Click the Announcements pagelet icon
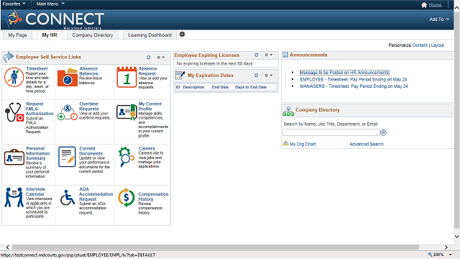Image resolution: width=460 pixels, height=259 pixels. (x=285, y=55)
